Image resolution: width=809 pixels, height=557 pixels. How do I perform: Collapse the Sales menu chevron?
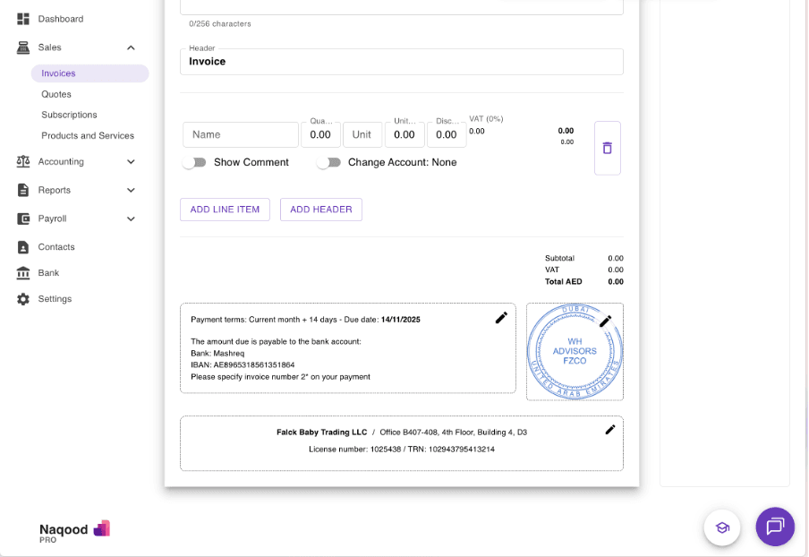(131, 48)
